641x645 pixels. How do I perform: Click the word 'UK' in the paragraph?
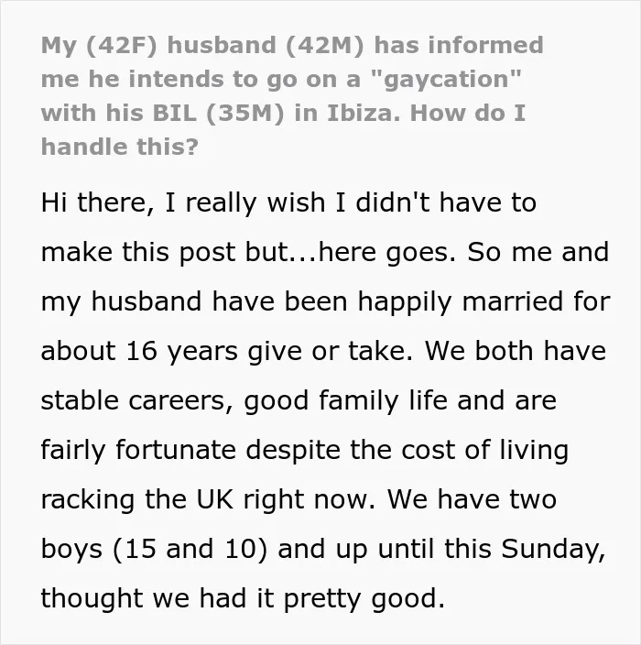tap(214, 499)
